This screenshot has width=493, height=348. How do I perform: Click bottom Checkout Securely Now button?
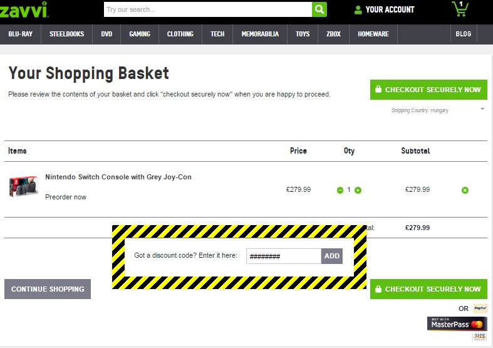tap(428, 289)
